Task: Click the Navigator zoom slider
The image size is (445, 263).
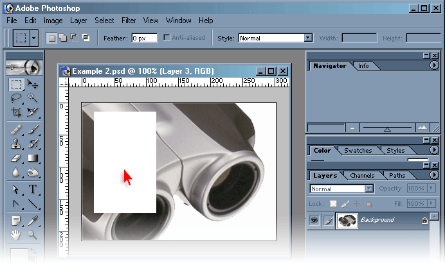Action: 387,128
